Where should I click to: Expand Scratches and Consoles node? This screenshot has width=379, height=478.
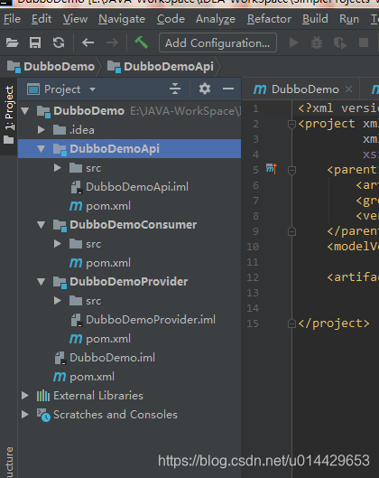pos(25,414)
